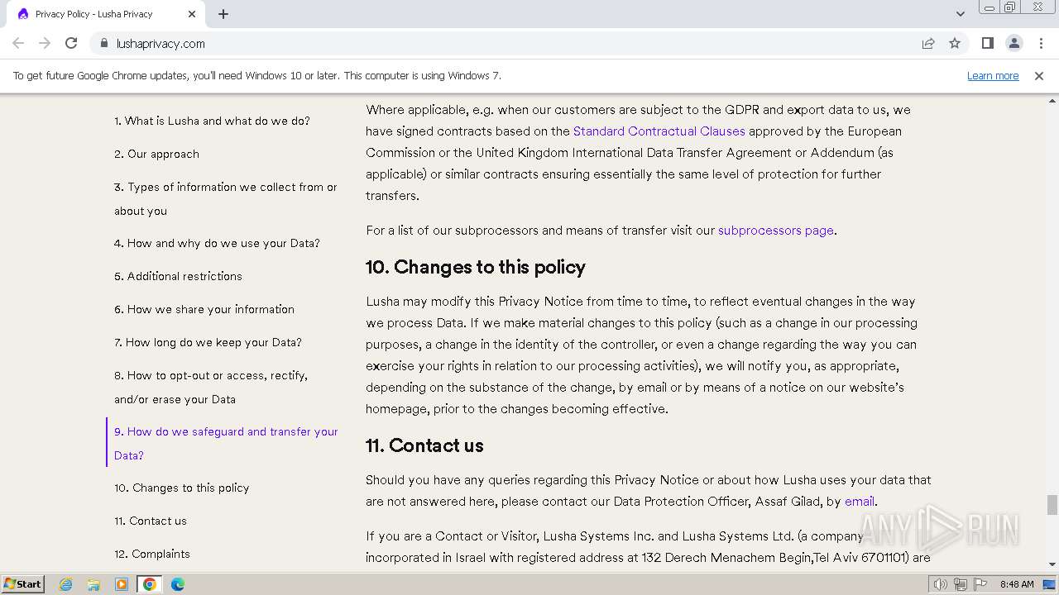Click the Data Protection Officer email link
The image size is (1059, 595).
click(859, 501)
